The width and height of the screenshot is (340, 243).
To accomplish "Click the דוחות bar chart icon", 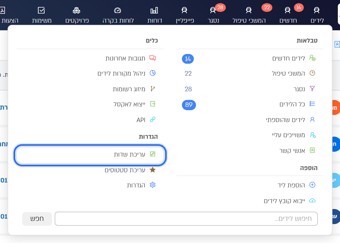I will (154, 10).
